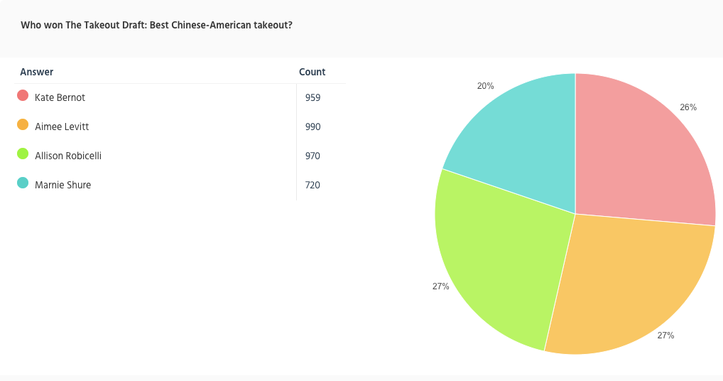The image size is (723, 381).
Task: Select the Aimee Levitt answer label
Action: pyautogui.click(x=62, y=127)
